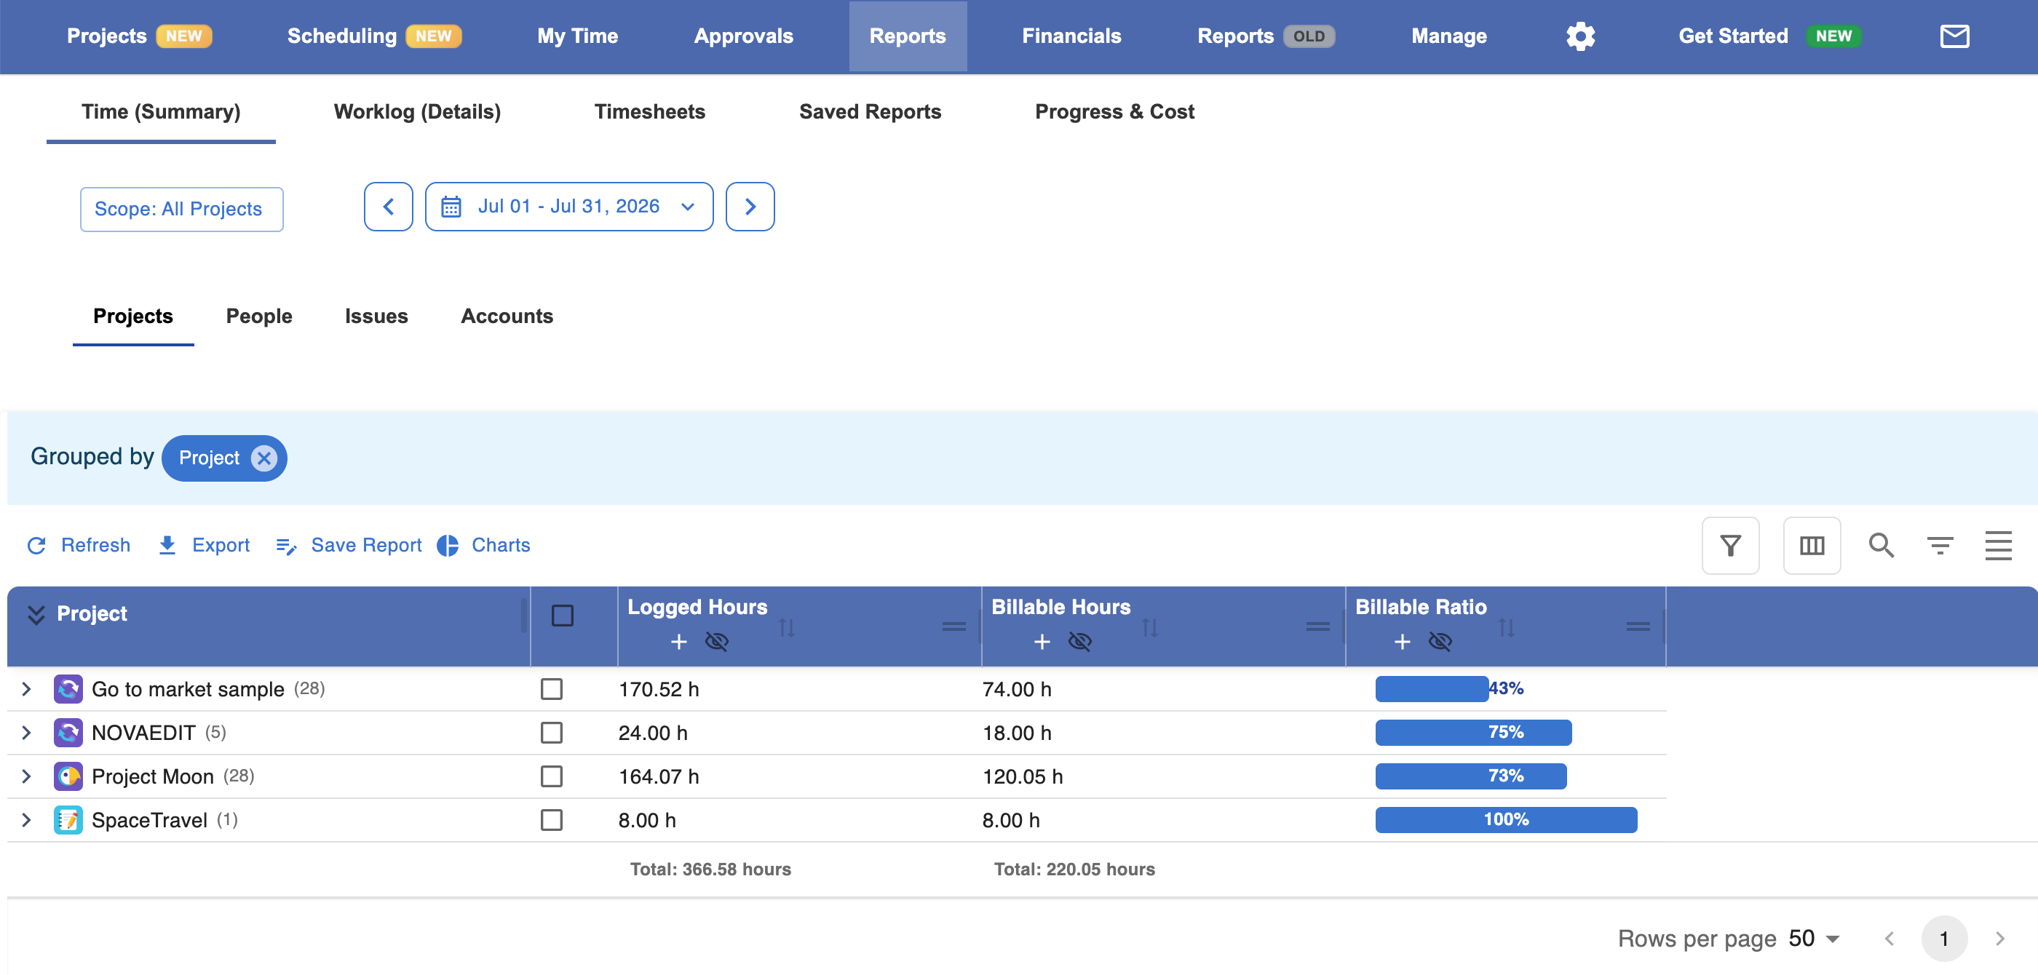Open the Charts pie icon
The width and height of the screenshot is (2038, 975).
pyautogui.click(x=448, y=546)
